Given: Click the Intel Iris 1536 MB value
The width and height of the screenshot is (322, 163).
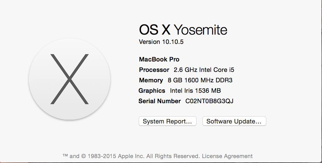Looking at the screenshot, I should (x=195, y=91).
